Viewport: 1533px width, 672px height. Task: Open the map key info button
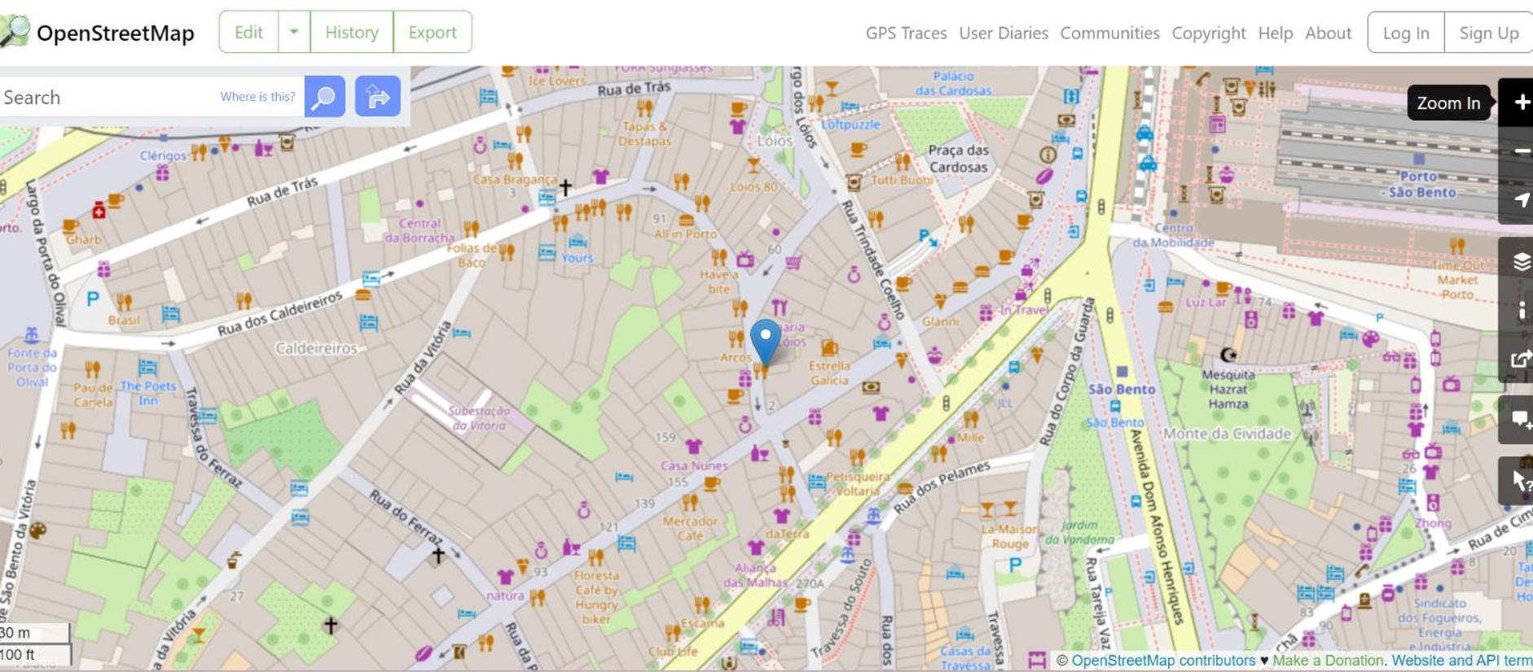[x=1520, y=310]
